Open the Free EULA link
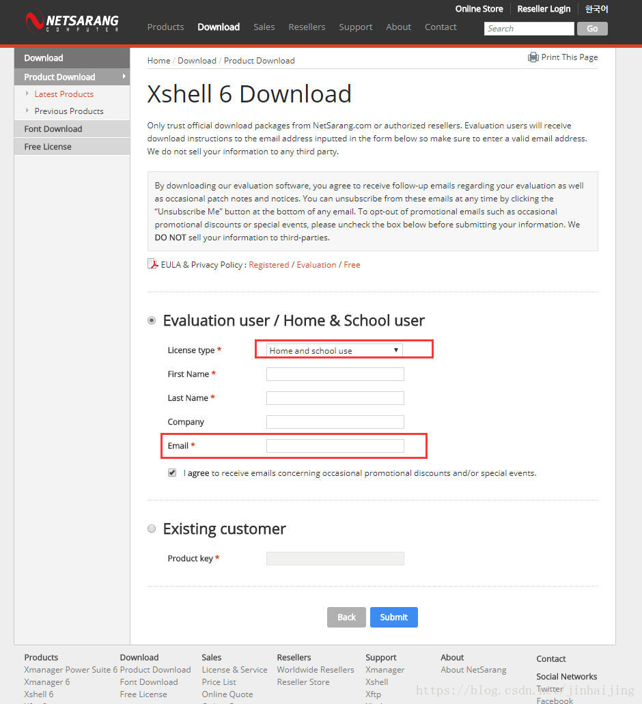This screenshot has width=642, height=704. click(352, 265)
